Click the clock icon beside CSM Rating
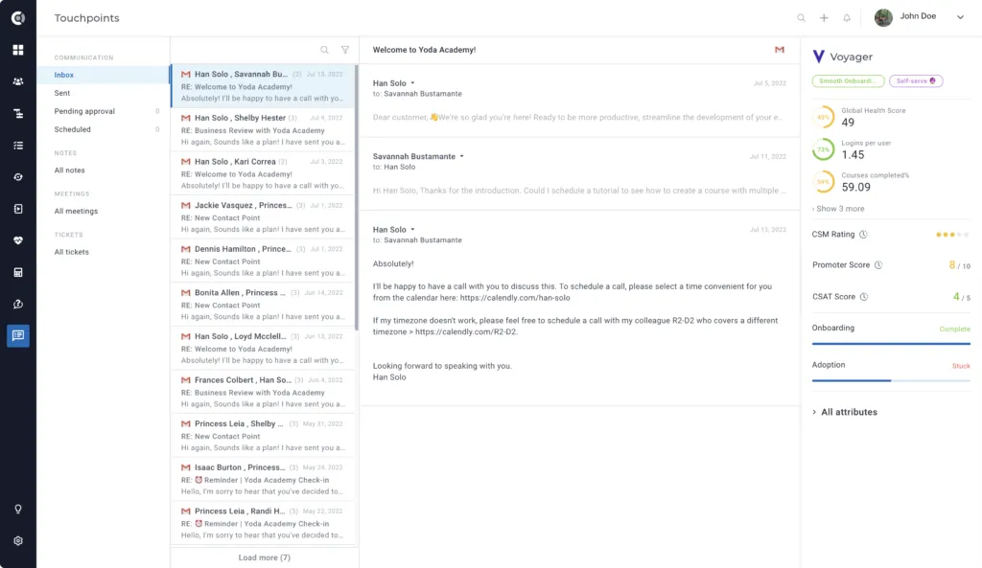This screenshot has width=982, height=568. (x=864, y=235)
